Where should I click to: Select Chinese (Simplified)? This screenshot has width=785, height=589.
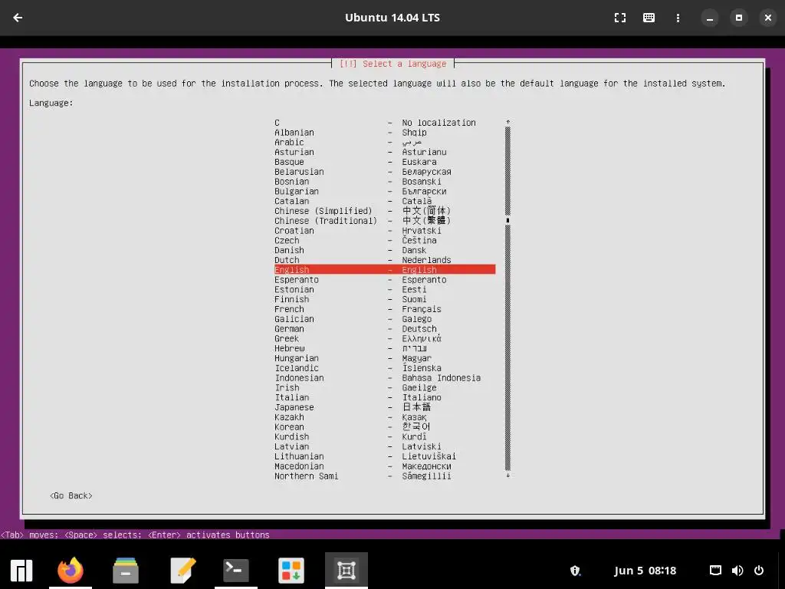click(x=385, y=211)
